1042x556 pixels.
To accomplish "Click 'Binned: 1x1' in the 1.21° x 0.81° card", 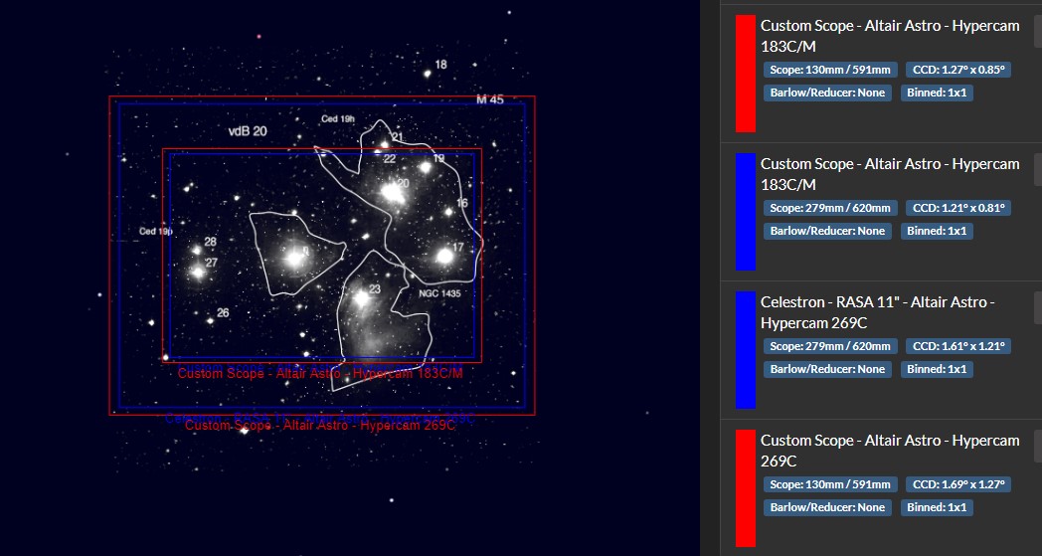I will 937,232.
